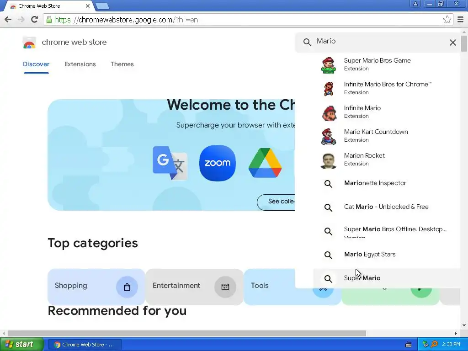
Task: Click Chrome Web Store taskbar button
Action: [x=85, y=345]
